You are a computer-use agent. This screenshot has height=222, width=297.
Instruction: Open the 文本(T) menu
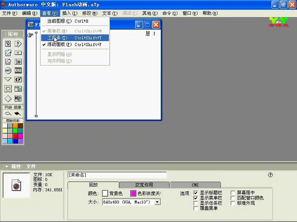tap(110, 13)
